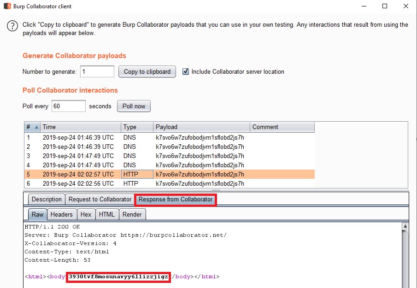Switch to the Raw view tab
The image size is (417, 288).
point(37,214)
